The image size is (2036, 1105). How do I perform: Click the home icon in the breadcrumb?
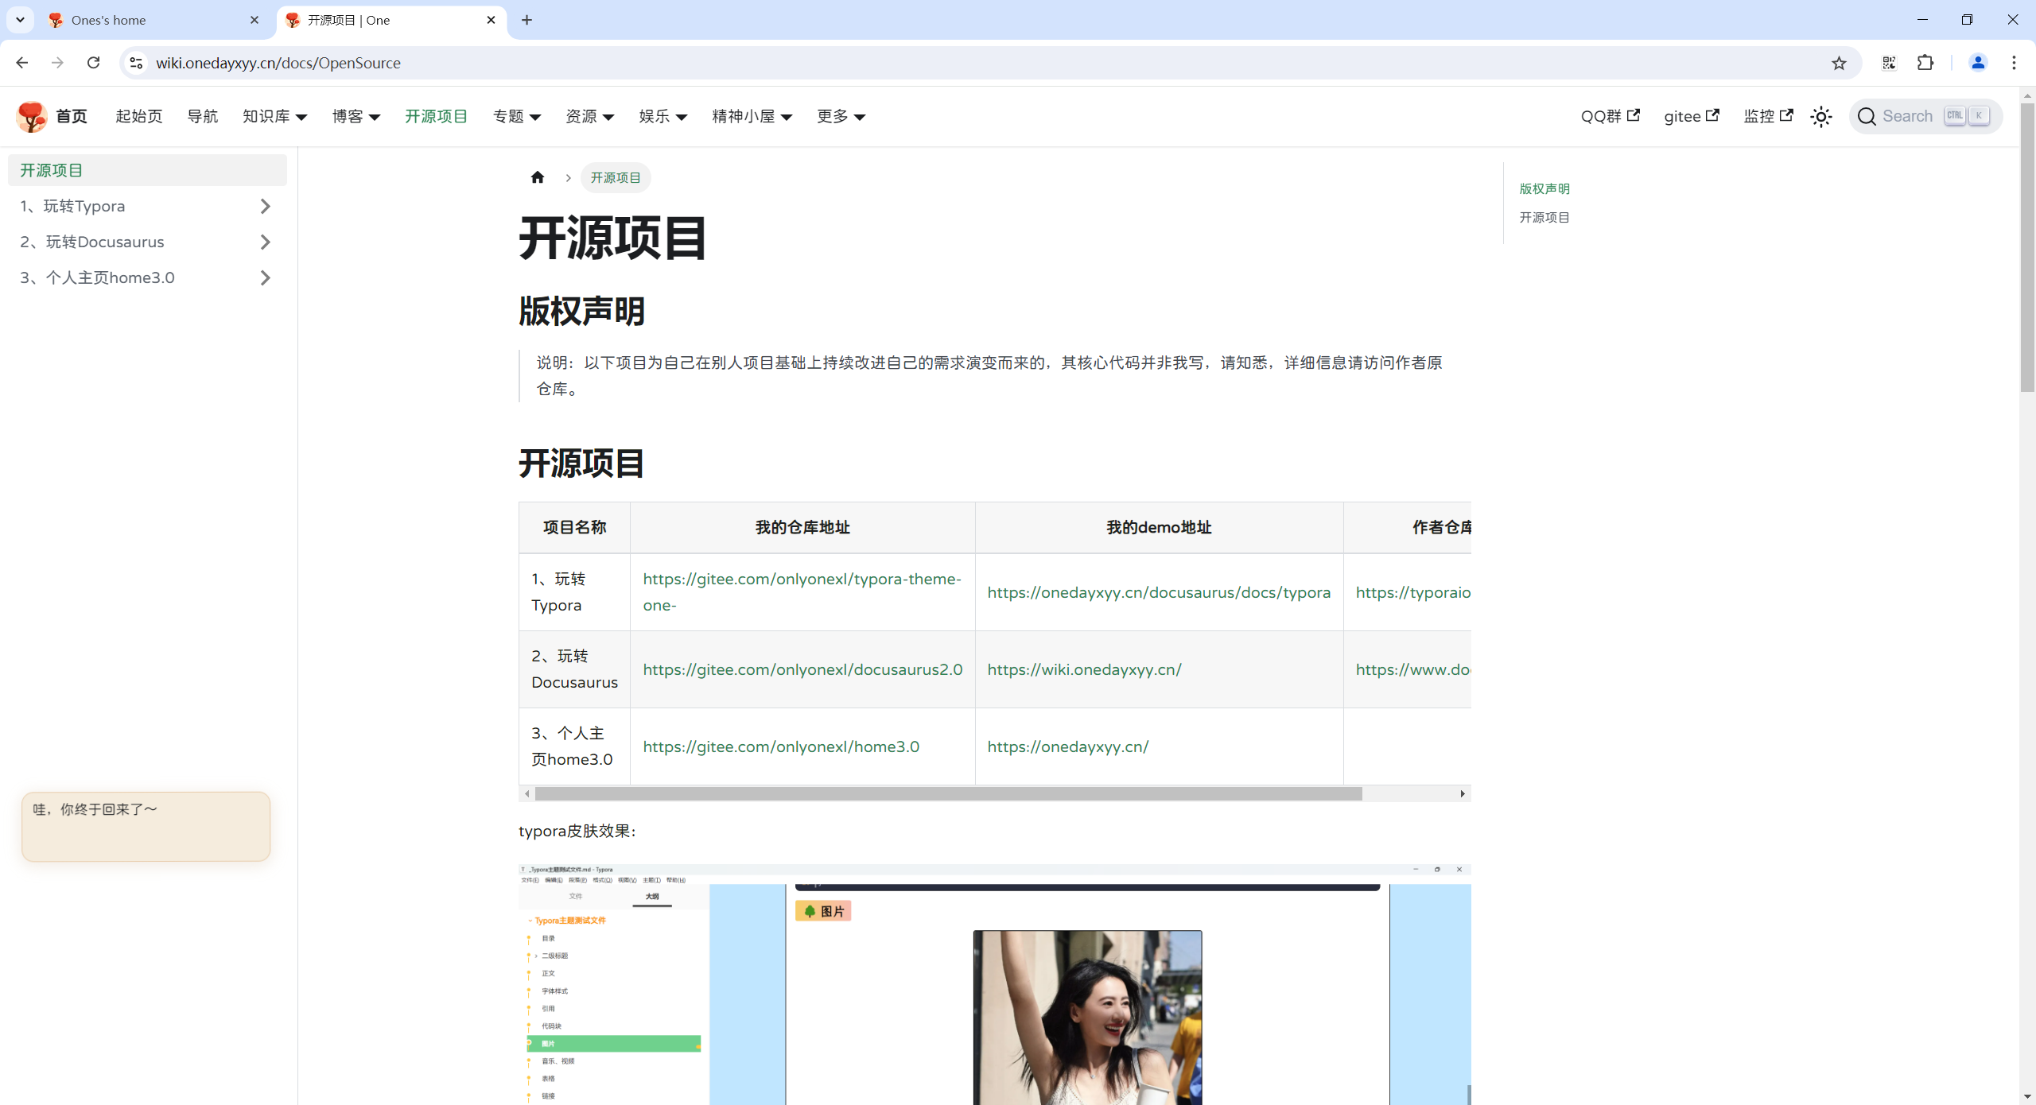tap(538, 177)
